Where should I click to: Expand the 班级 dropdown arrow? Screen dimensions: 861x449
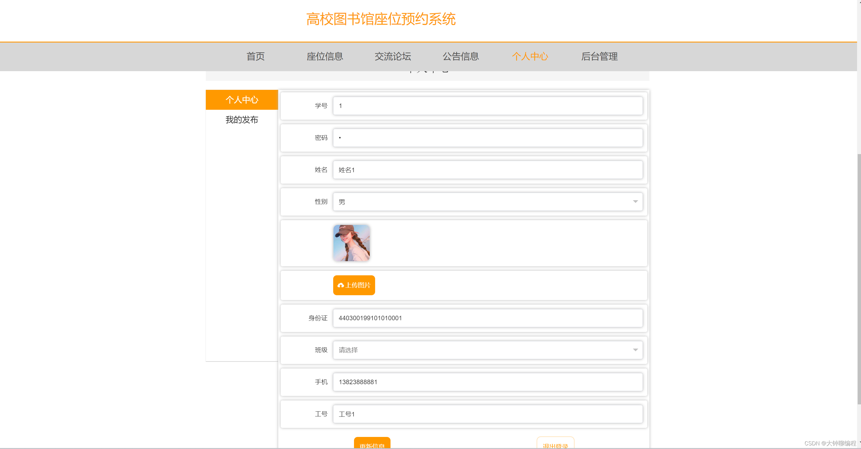point(635,350)
